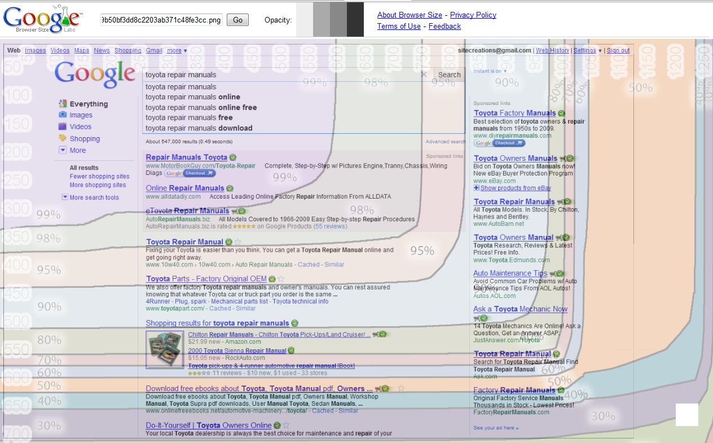Open 'See your ad here' link

tap(496, 428)
